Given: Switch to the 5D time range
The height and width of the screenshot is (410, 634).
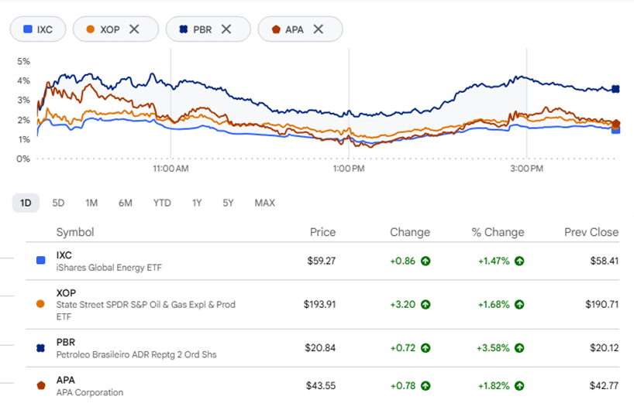Looking at the screenshot, I should (x=58, y=203).
